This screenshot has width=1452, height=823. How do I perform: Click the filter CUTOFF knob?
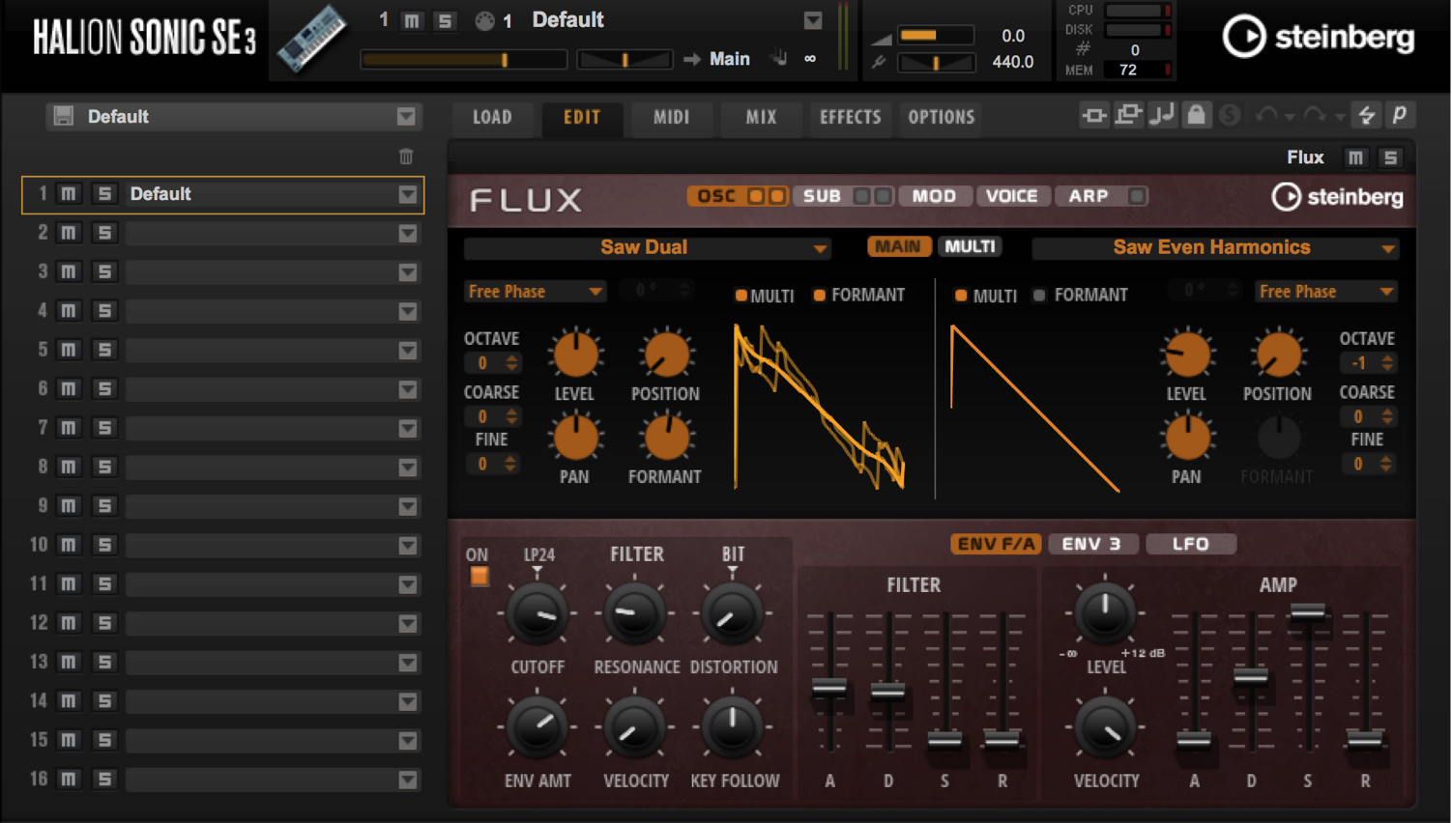tap(537, 614)
